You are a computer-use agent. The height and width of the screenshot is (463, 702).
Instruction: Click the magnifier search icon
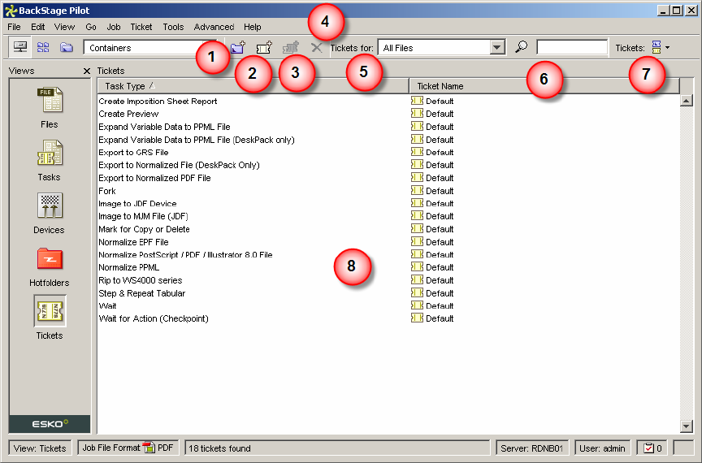[x=521, y=46]
